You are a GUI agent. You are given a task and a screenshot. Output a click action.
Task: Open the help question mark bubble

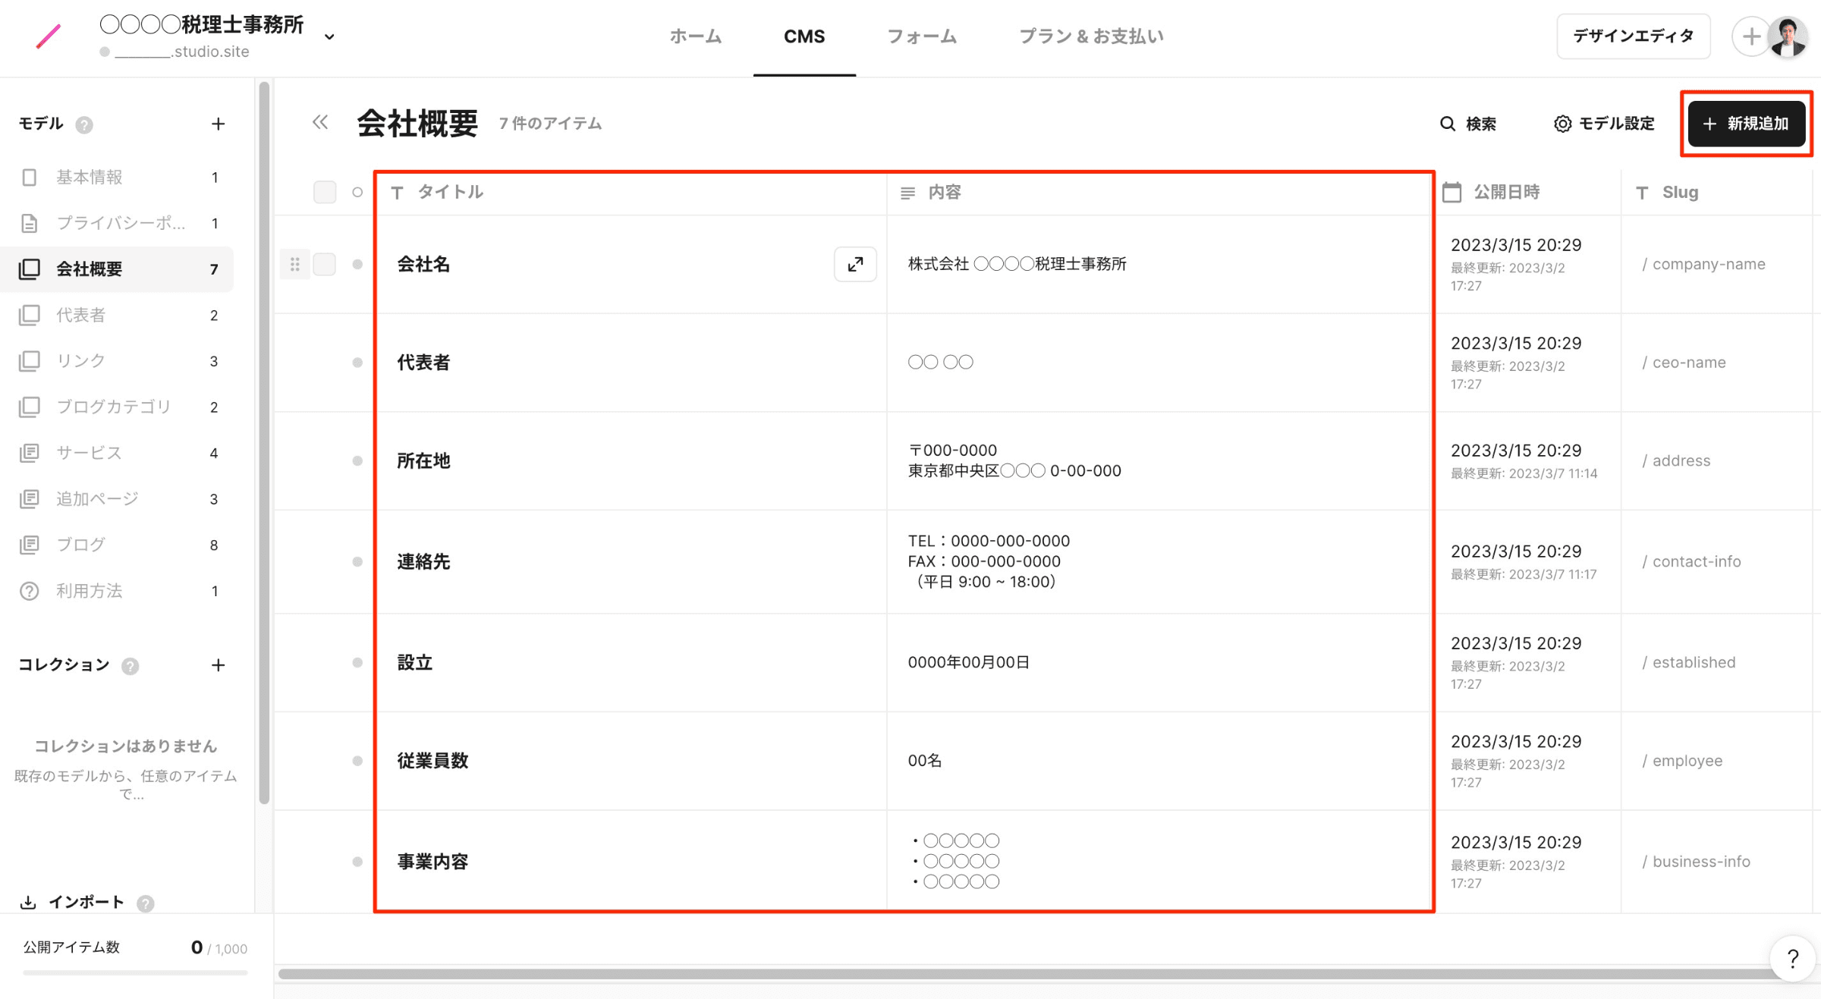coord(1792,959)
